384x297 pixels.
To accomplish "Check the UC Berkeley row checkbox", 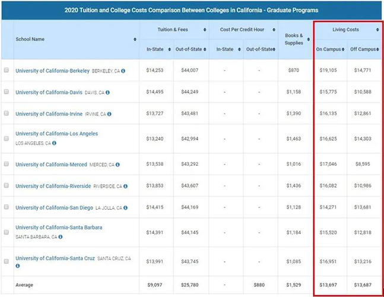I will (x=7, y=70).
